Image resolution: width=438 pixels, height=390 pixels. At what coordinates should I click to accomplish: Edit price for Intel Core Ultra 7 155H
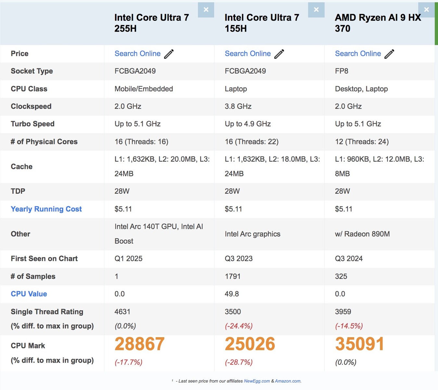(279, 53)
